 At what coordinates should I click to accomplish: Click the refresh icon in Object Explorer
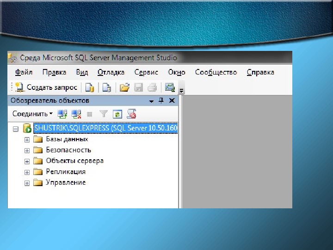[x=117, y=114]
